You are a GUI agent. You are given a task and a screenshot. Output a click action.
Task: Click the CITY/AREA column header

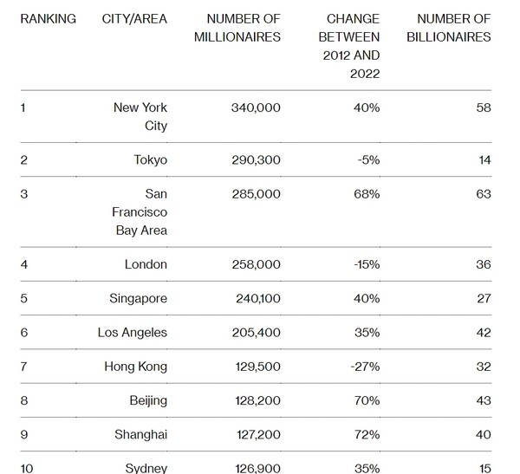134,18
